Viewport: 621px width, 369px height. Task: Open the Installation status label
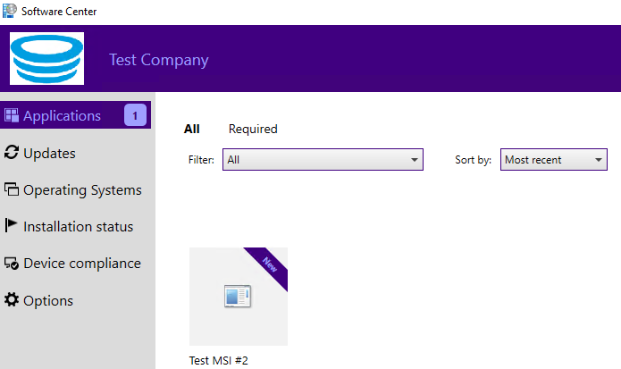(78, 226)
